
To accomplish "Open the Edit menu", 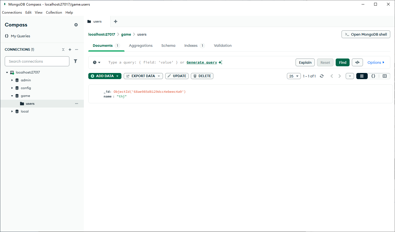I will point(28,13).
